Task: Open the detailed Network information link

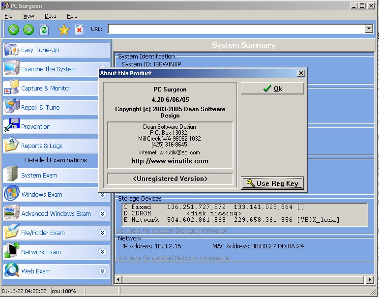Action: 173,258
